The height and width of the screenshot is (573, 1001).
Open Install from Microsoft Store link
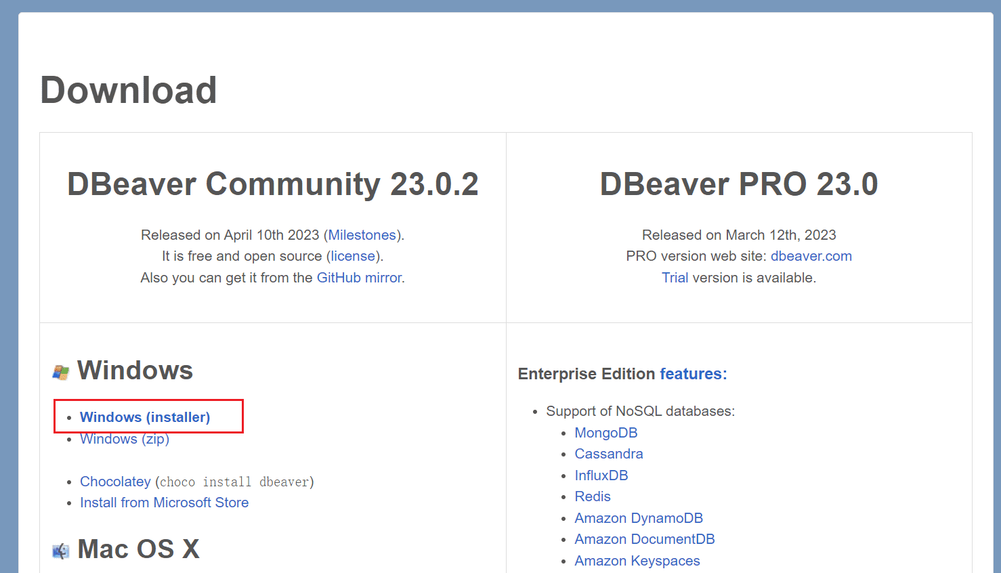(x=164, y=503)
